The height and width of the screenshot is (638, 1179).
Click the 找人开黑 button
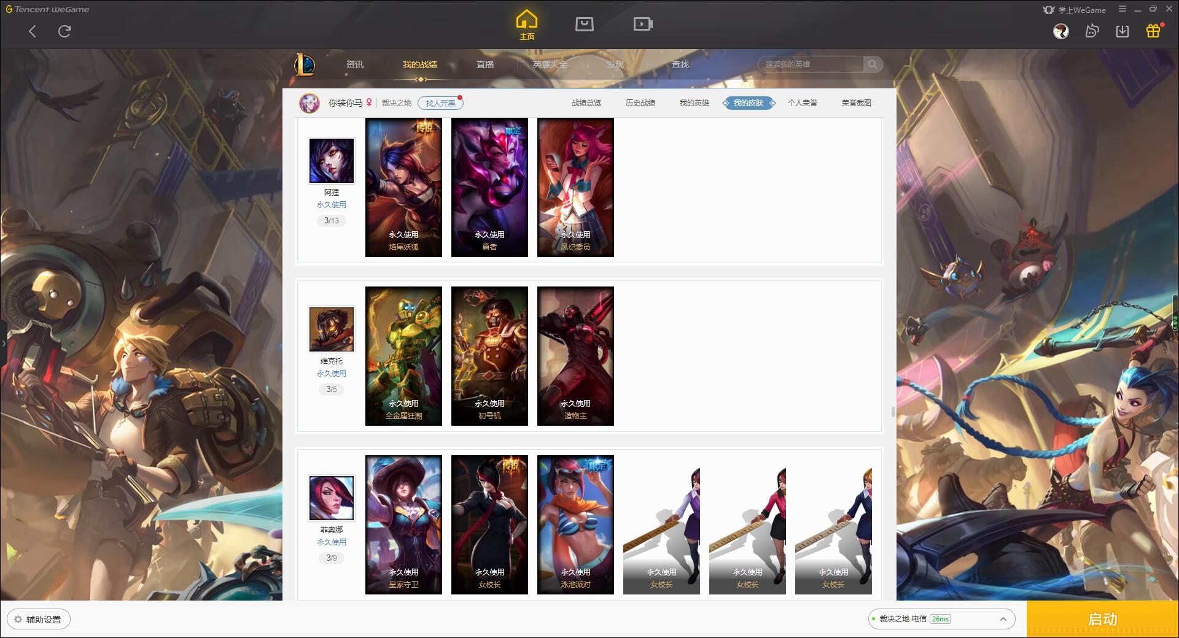click(x=440, y=103)
